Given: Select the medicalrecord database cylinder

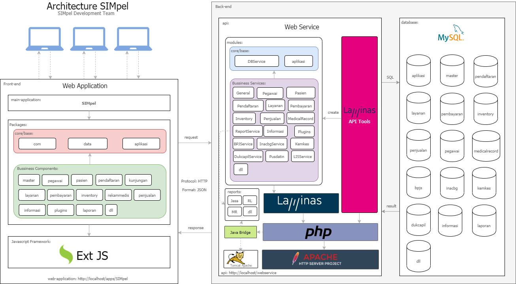Looking at the screenshot, I should [x=486, y=149].
